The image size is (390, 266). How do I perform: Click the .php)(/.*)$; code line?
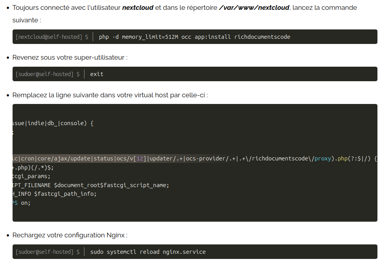pyautogui.click(x=33, y=168)
